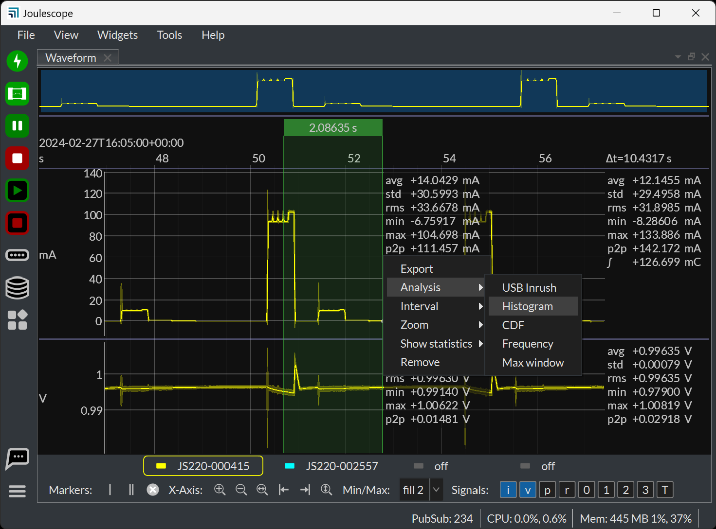Viewport: 716px width, 529px height.
Task: Toggle the current signal 'i' button
Action: (508, 490)
